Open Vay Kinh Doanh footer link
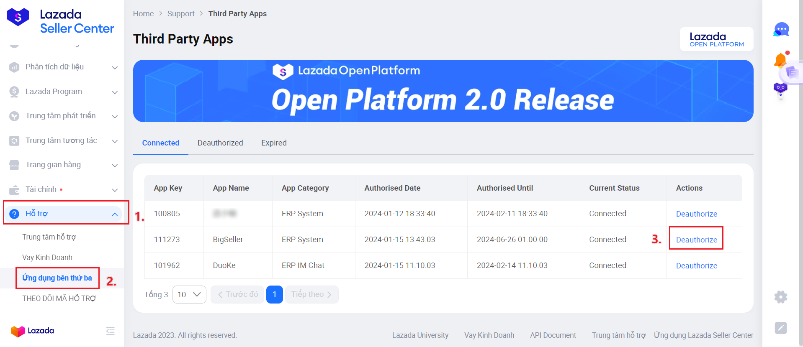The image size is (803, 347). tap(489, 335)
